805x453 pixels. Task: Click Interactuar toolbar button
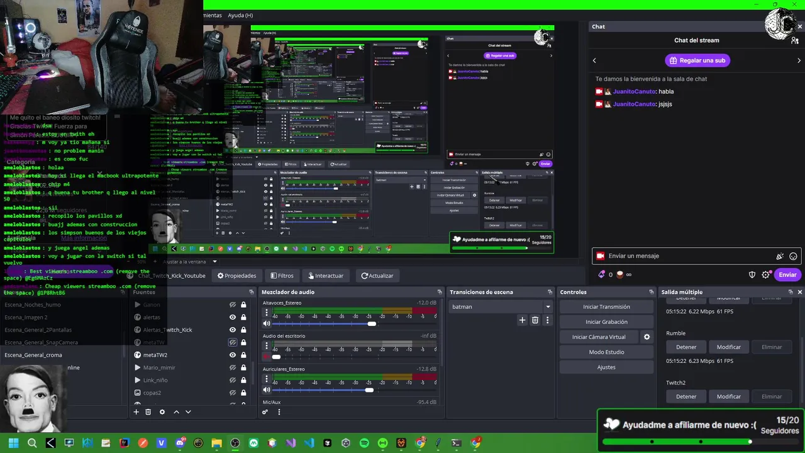coord(325,276)
